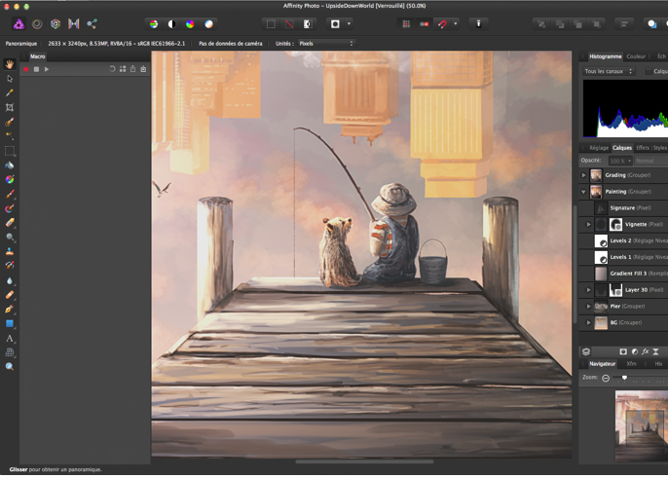Select the Move arrow tool

click(x=10, y=79)
